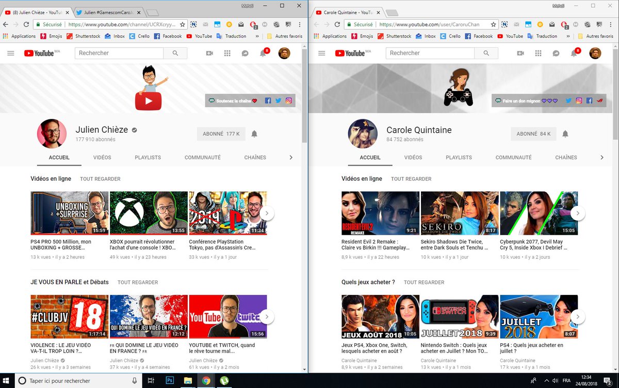Open YouTube apps grid in left window
Viewport: 619px width, 388px height.
click(227, 53)
